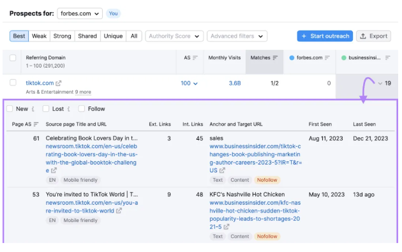This screenshot has width=402, height=252.
Task: Click the '13d ago' last seen value
Action: pyautogui.click(x=364, y=195)
